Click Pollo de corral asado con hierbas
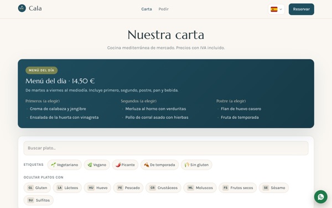The image size is (332, 208). click(x=157, y=117)
